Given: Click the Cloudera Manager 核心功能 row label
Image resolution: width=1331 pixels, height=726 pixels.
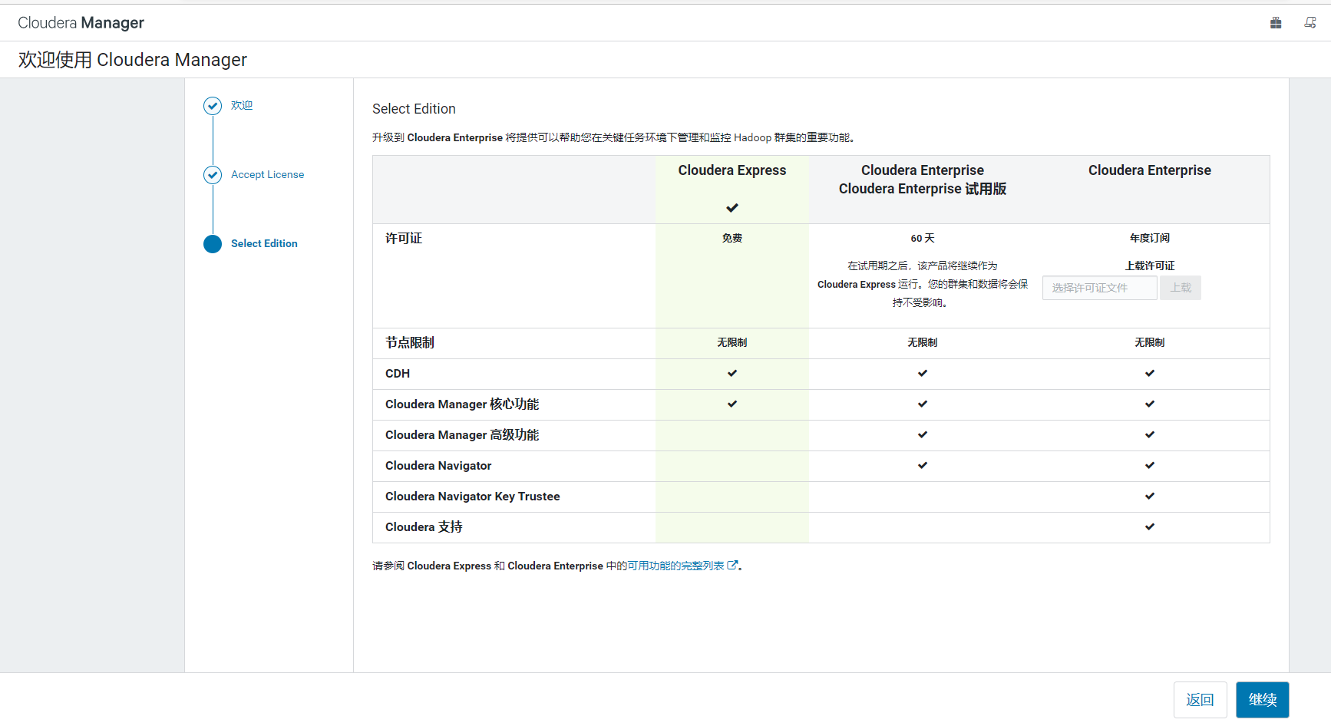Looking at the screenshot, I should [x=462, y=404].
